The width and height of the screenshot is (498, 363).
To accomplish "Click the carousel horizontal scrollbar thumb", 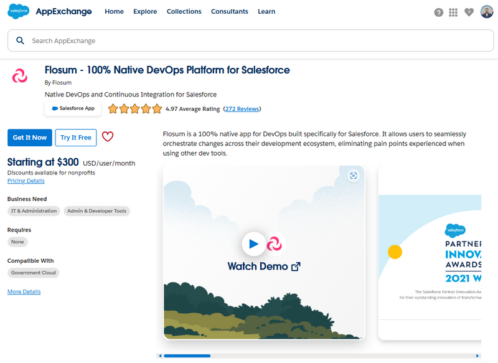I will point(187,356).
